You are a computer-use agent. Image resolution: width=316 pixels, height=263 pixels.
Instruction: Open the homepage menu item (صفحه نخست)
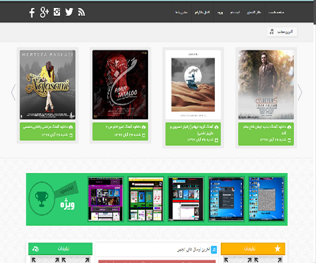click(x=276, y=13)
